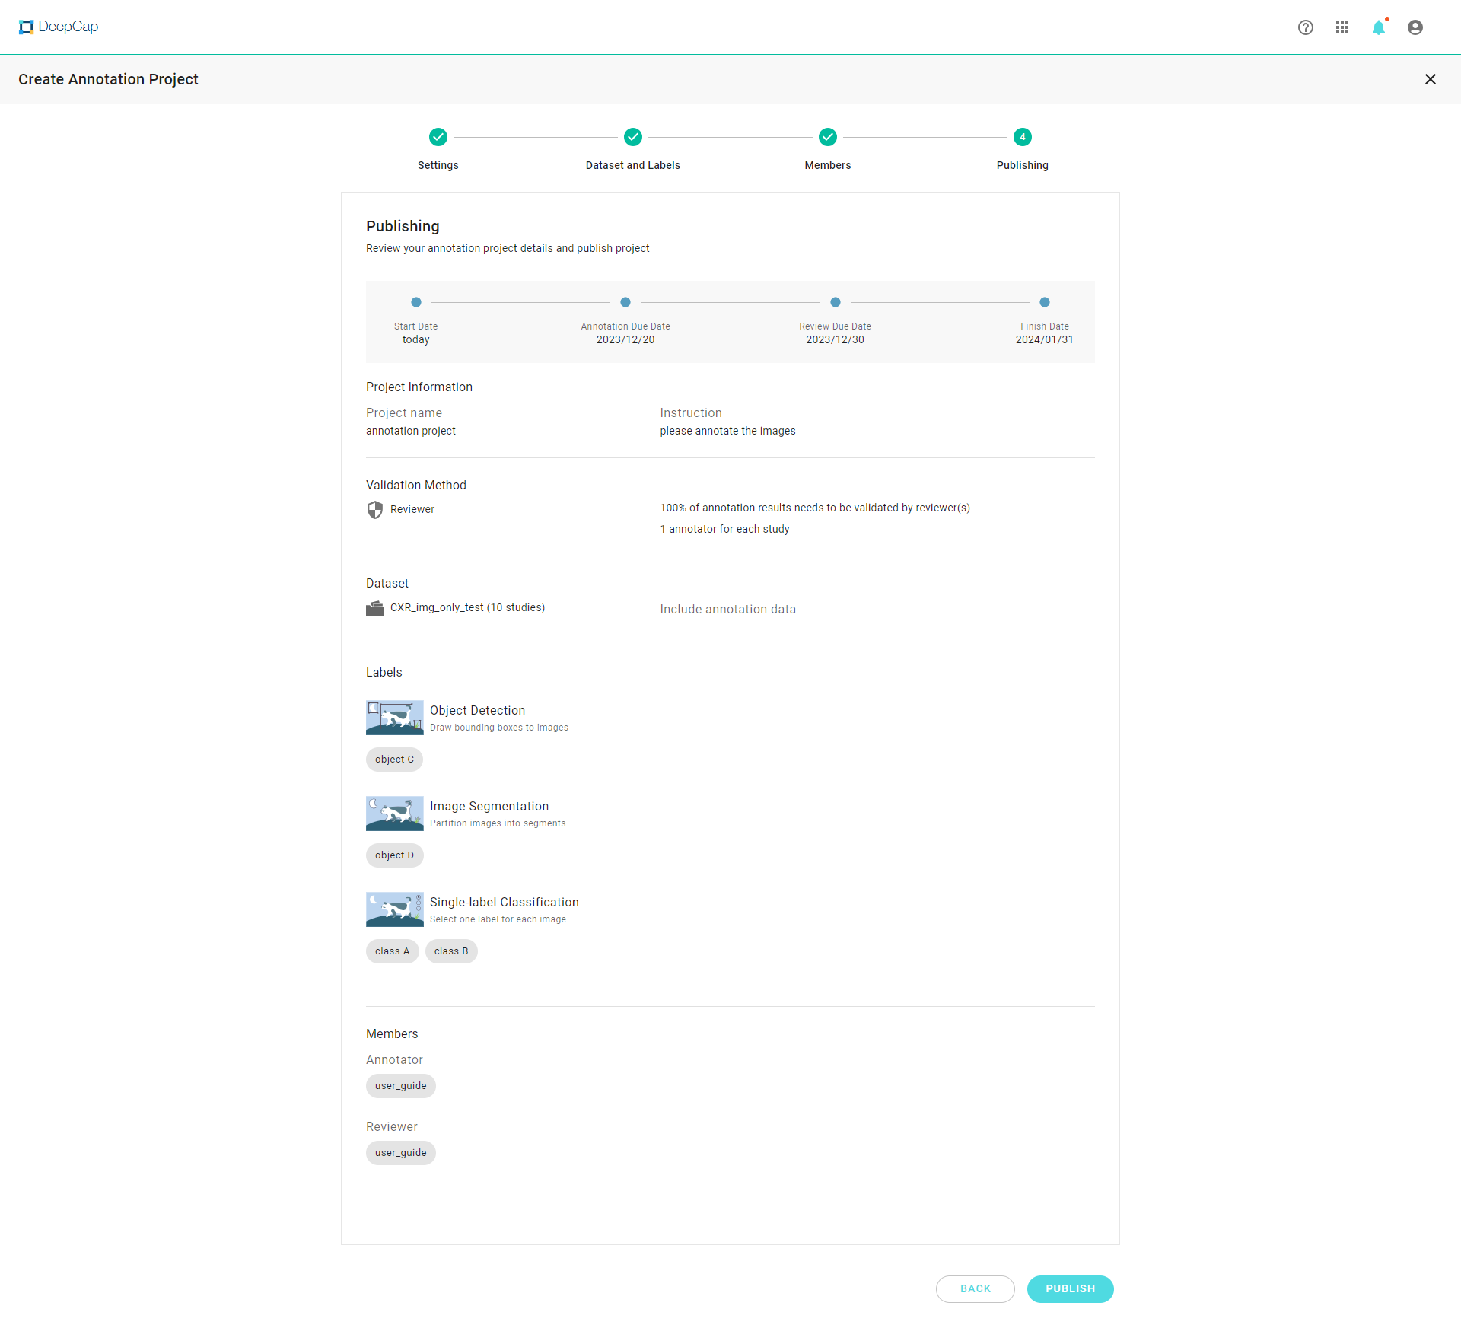1461x1328 pixels.
Task: Close the Create Annotation Project dialog
Action: click(x=1431, y=79)
